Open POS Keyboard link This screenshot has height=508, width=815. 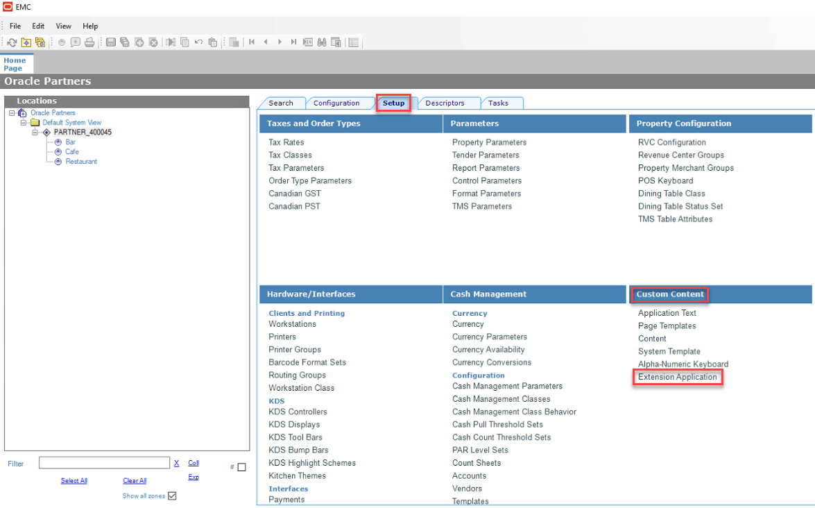coord(665,181)
